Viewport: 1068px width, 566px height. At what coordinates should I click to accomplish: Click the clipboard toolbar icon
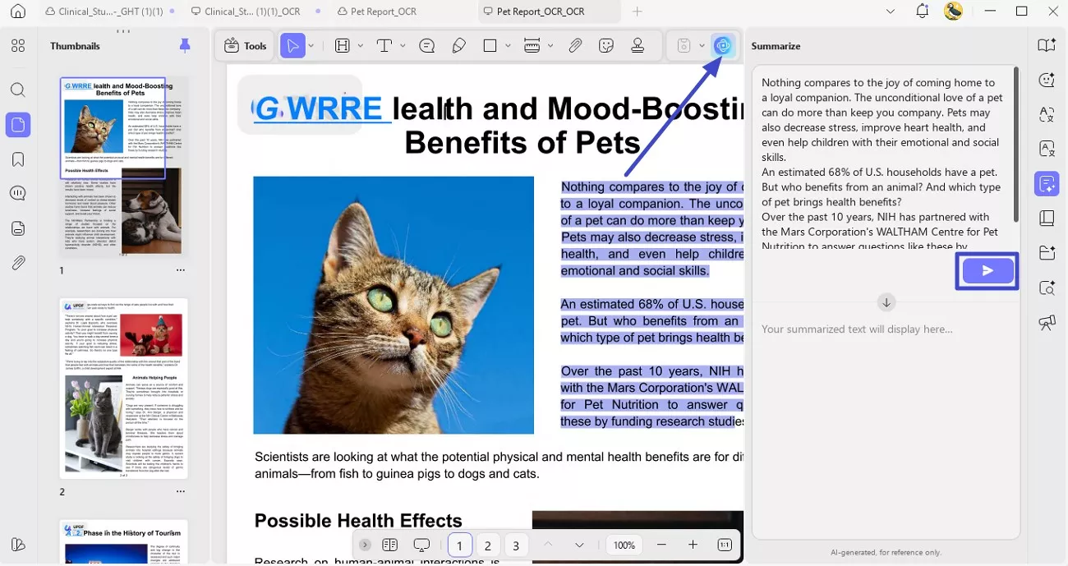point(684,46)
